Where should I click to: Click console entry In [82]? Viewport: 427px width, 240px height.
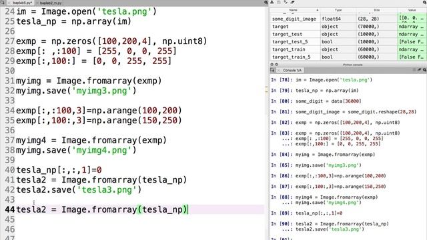click(x=335, y=123)
